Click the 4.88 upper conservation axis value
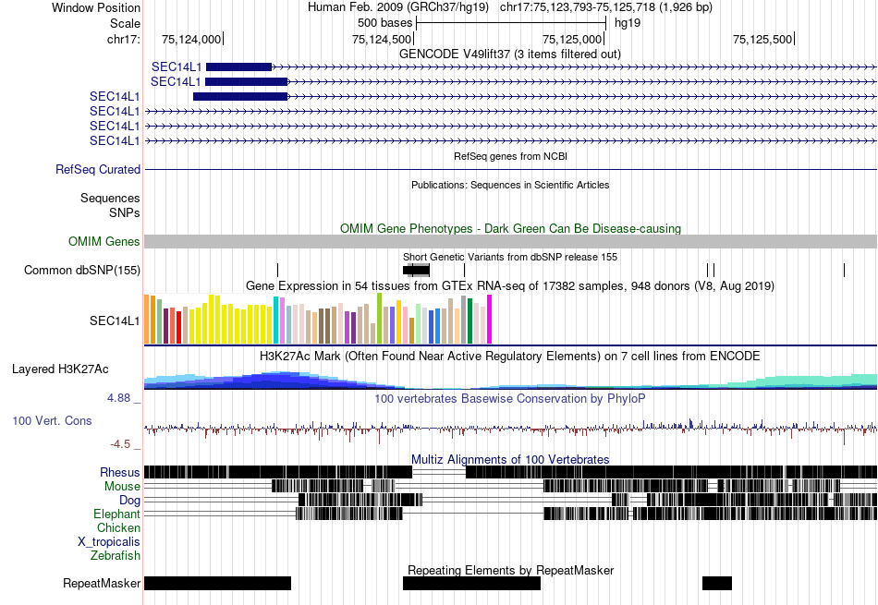This screenshot has width=878, height=605. (118, 398)
